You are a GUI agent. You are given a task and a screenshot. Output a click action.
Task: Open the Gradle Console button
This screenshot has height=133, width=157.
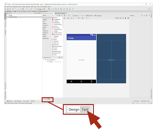coord(145,101)
